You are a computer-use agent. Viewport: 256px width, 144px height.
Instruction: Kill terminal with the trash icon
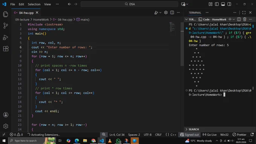click(245, 20)
